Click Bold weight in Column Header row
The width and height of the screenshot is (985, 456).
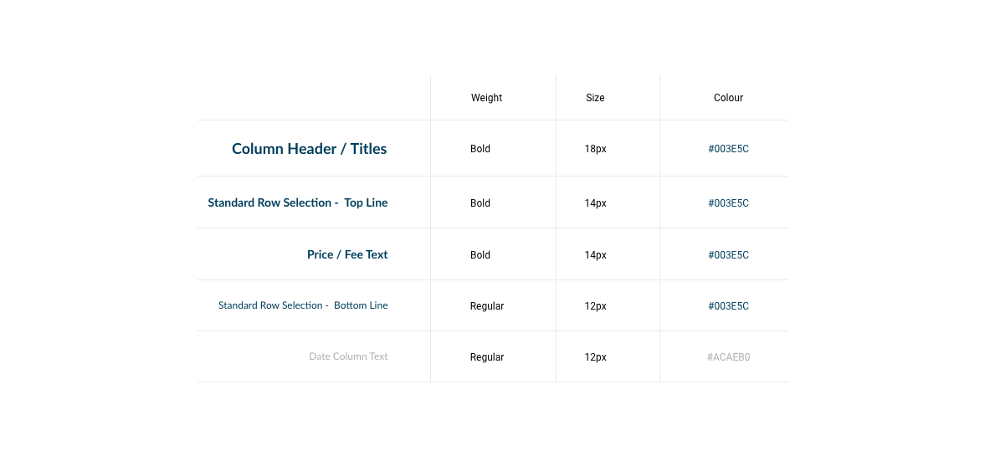click(x=480, y=150)
